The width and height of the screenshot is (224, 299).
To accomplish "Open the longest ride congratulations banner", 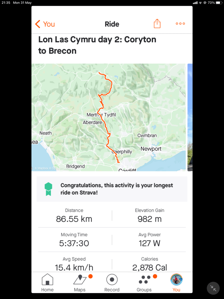I will click(x=117, y=189).
